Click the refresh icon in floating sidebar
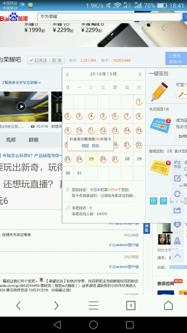Image resolution: width=187 pixels, height=333 pixels. [177, 194]
